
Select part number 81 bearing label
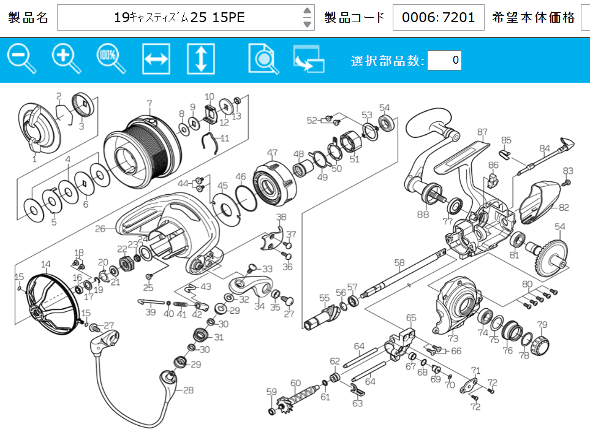pos(515,255)
